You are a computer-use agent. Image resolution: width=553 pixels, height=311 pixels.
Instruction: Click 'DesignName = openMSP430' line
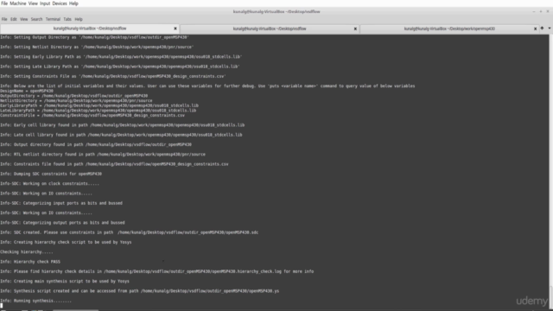point(27,91)
